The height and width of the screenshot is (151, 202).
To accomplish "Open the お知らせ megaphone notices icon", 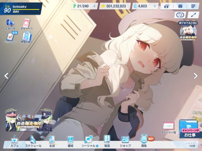I will 10,24.
